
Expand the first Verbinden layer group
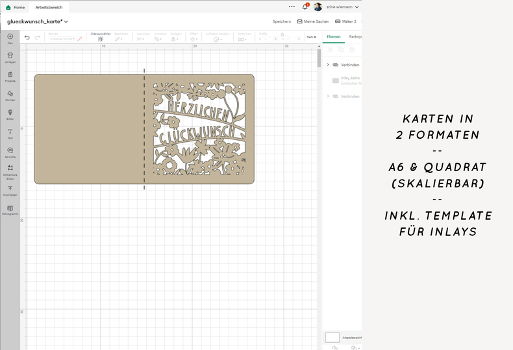[328, 65]
